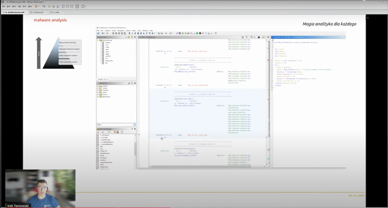Select CLIENT_ID in Data Type Manager
Screen dimensions: 388x208
104,151
